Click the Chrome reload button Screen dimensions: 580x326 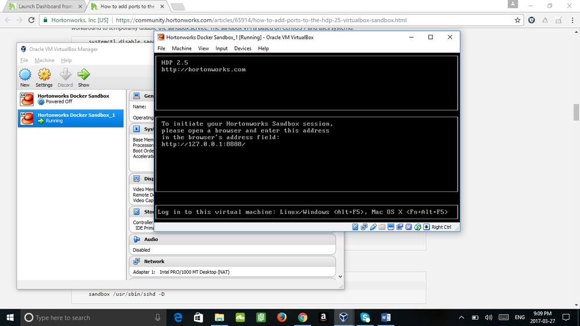31,20
